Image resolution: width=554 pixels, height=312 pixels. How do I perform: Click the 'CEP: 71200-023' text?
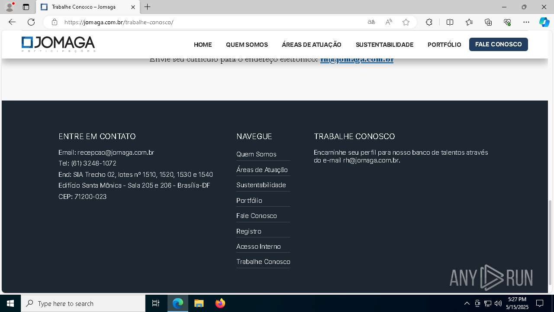(82, 197)
